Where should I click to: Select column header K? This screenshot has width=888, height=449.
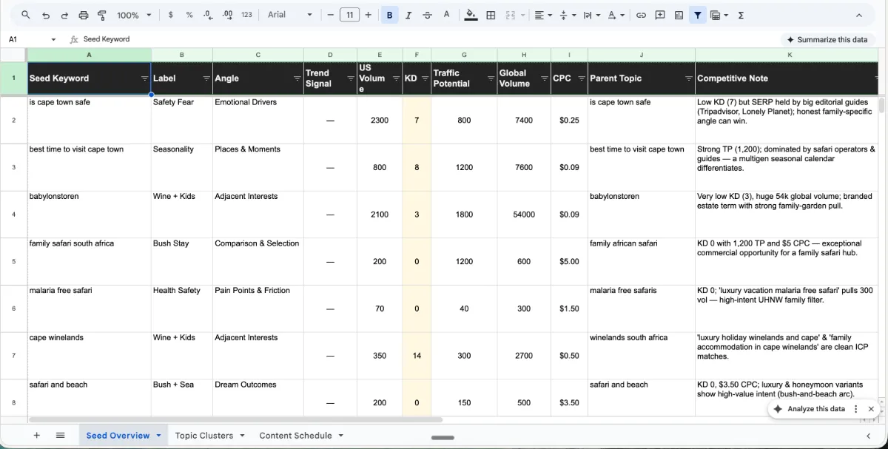coord(790,55)
